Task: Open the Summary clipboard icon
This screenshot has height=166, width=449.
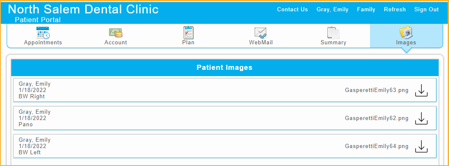Action: tap(333, 33)
